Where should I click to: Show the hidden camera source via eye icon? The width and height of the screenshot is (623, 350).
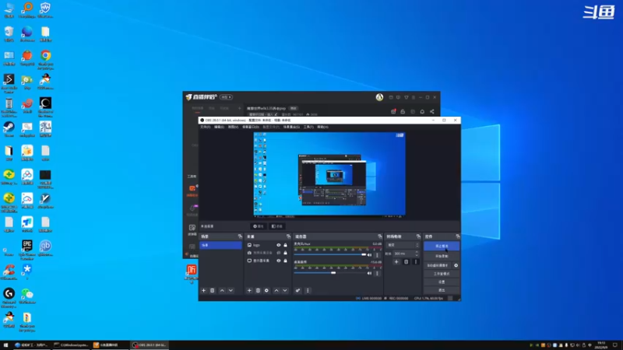[279, 253]
